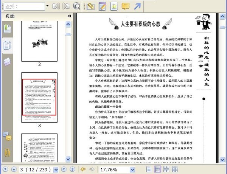Screen dimensions: 227x174
Task: Click the document scrollbar handle
Action: pos(222,27)
